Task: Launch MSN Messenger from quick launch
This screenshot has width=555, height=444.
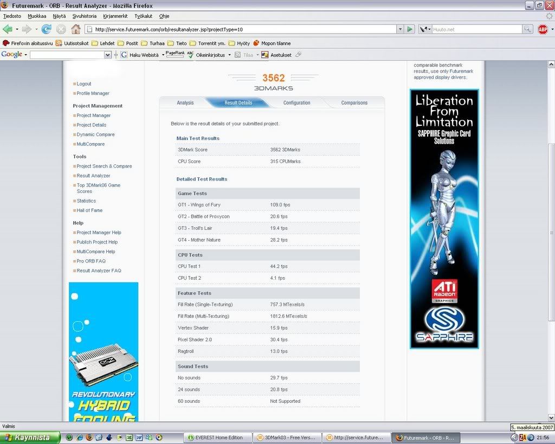Action: click(149, 437)
